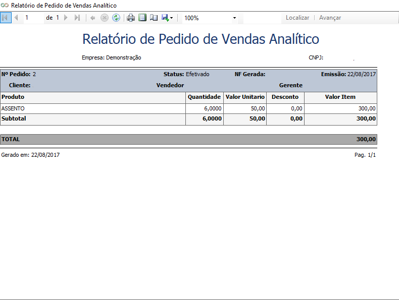The image size is (399, 300).
Task: Open the export format dropdown arrow
Action: (172, 18)
